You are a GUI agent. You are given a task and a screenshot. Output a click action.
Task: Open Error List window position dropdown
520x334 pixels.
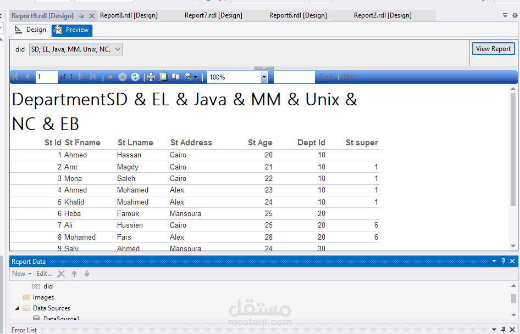(494, 330)
